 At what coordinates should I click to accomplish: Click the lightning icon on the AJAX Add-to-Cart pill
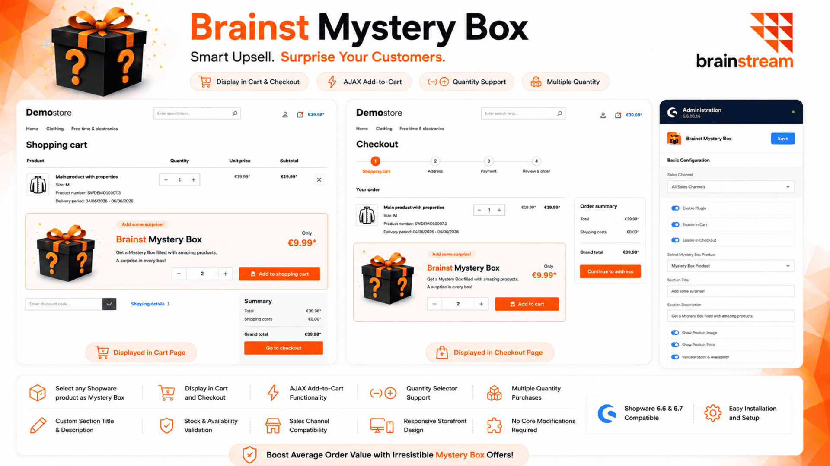pyautogui.click(x=332, y=82)
